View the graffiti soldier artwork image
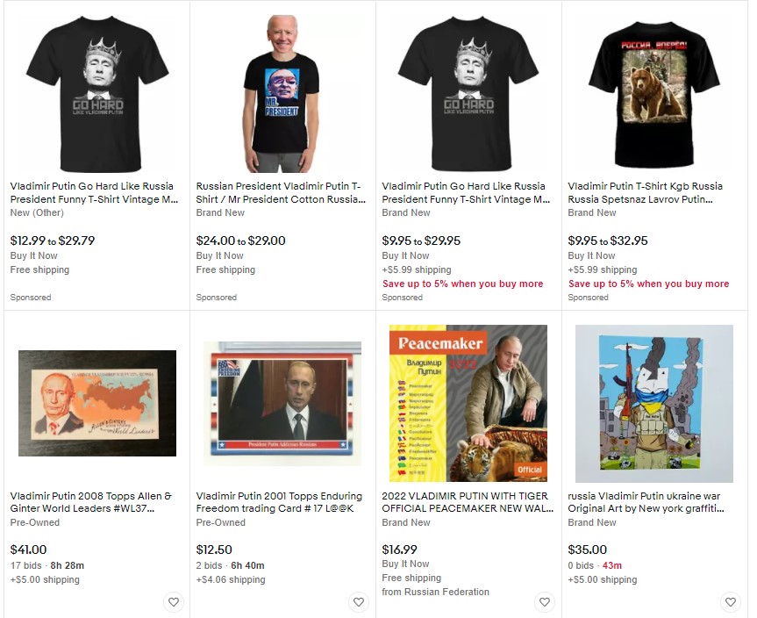This screenshot has width=757, height=618. pos(654,404)
